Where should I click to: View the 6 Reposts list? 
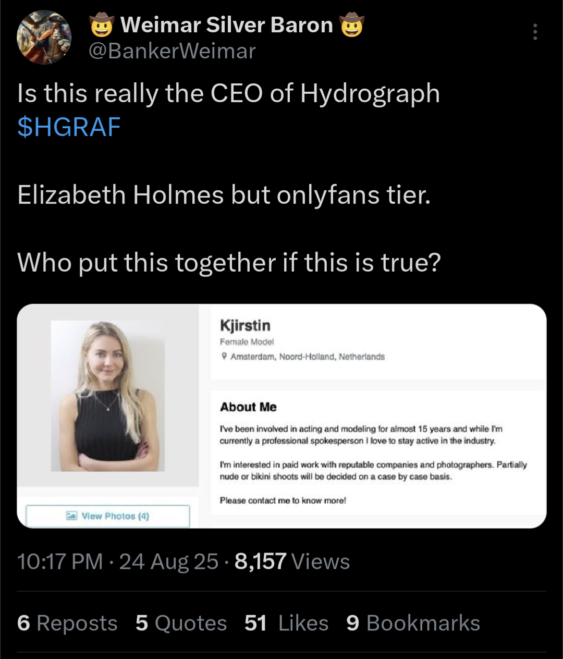[67, 623]
